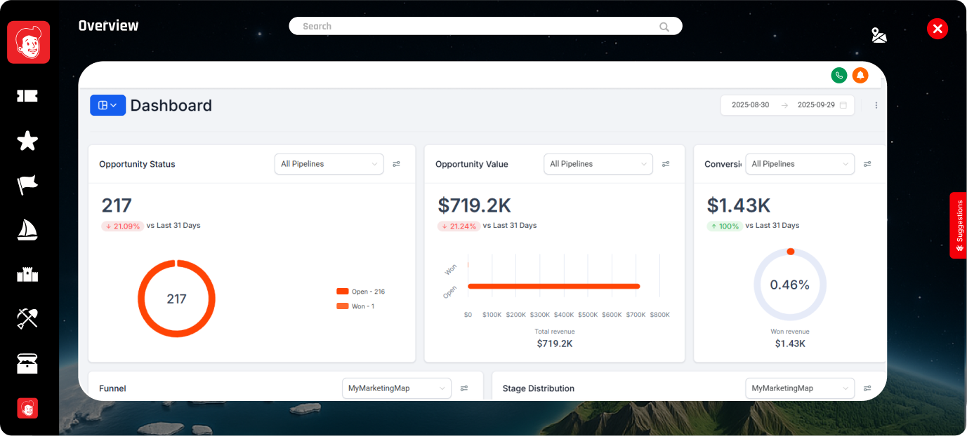Open Opportunity Status filter settings
The height and width of the screenshot is (436, 967).
[x=397, y=164]
